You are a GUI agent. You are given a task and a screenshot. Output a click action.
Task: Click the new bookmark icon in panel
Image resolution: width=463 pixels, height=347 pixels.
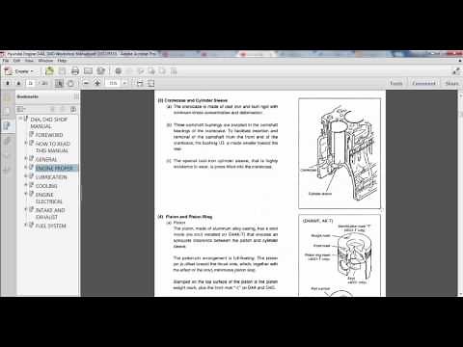point(73,109)
